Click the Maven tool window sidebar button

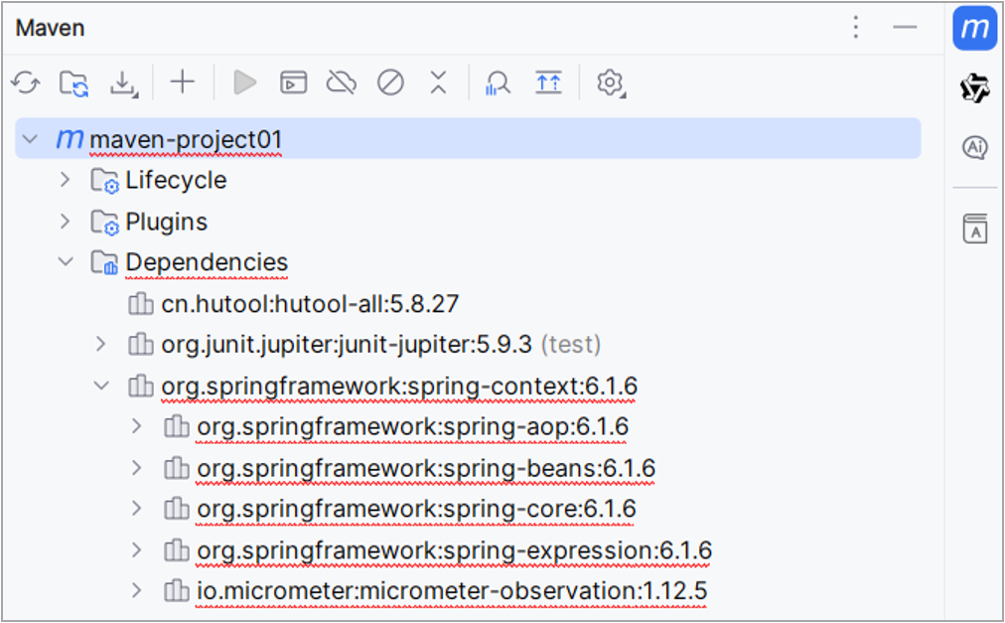(x=974, y=29)
